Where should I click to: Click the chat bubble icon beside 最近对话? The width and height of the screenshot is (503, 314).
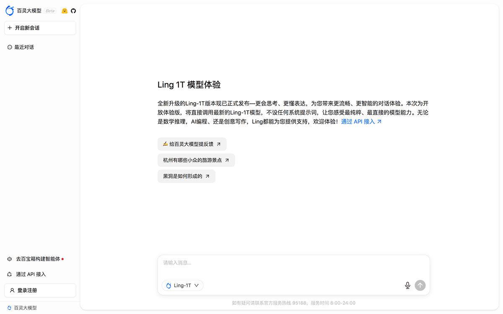click(x=9, y=47)
